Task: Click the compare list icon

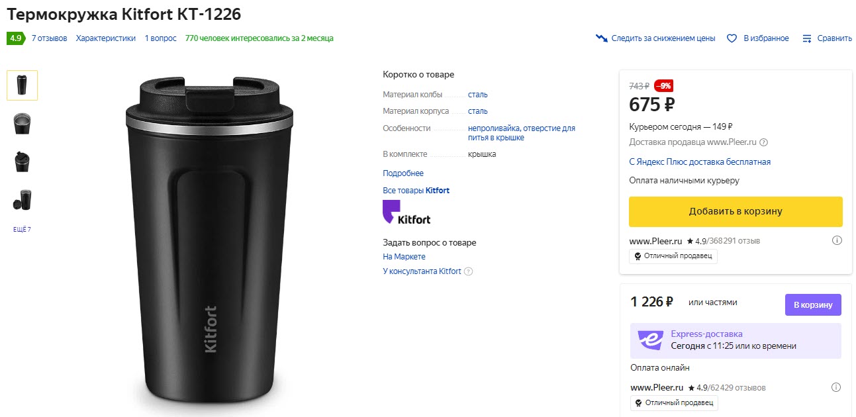Action: pyautogui.click(x=807, y=38)
